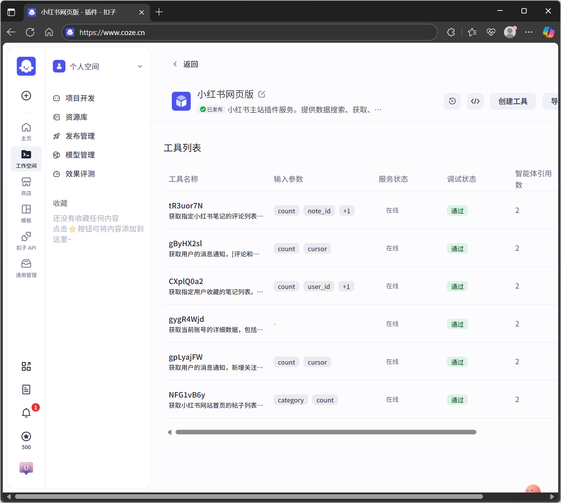Click 已发布 published badge
The width and height of the screenshot is (561, 503).
(211, 110)
